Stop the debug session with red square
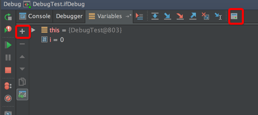Image resolution: width=258 pixels, height=115 pixels. tap(8, 70)
